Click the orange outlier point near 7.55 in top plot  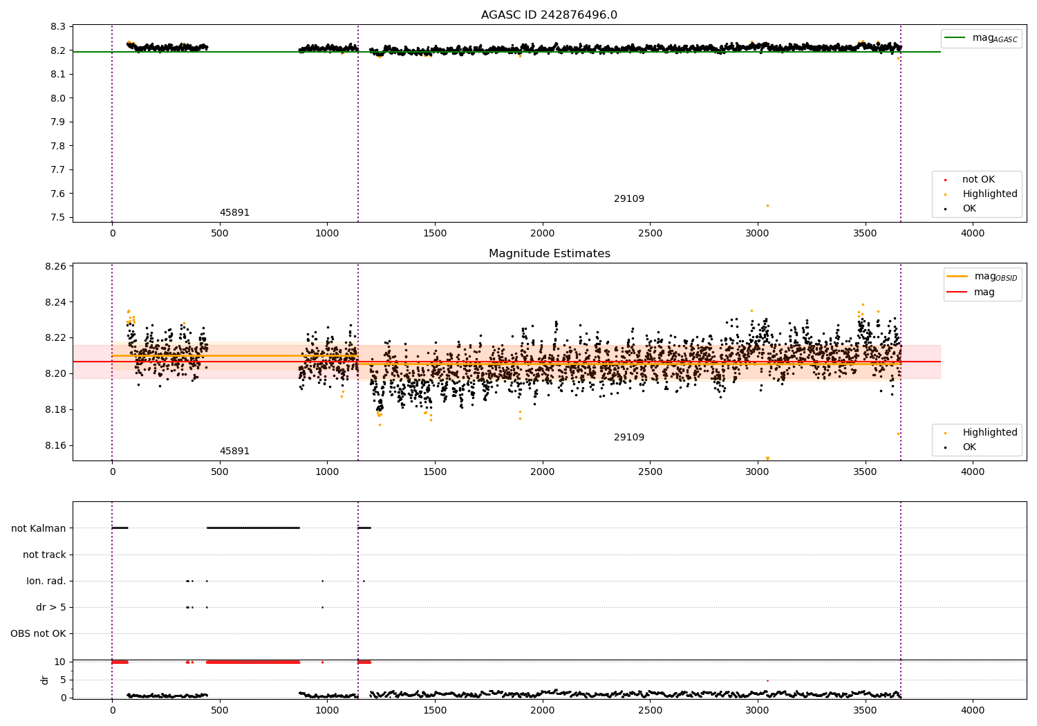click(x=767, y=205)
